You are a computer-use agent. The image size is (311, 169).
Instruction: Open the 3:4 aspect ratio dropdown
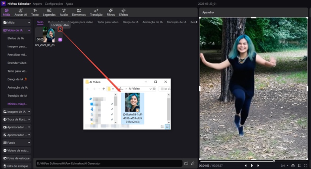click(283, 165)
